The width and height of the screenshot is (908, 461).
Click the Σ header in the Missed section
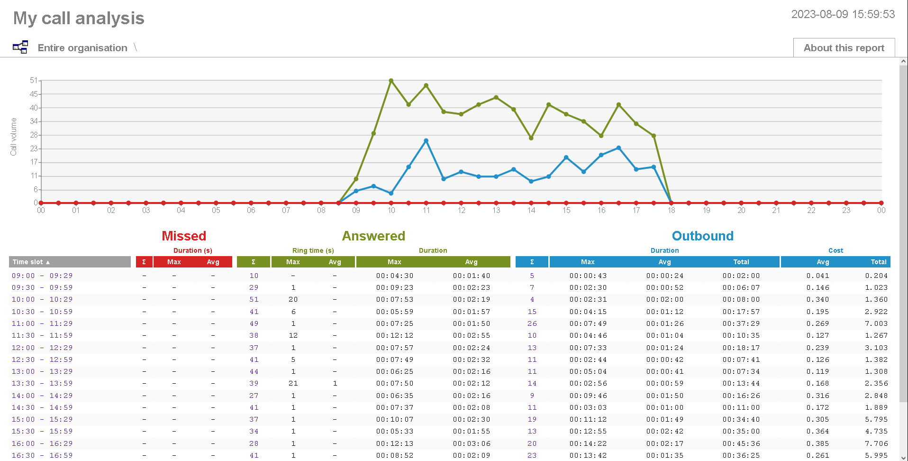click(144, 261)
